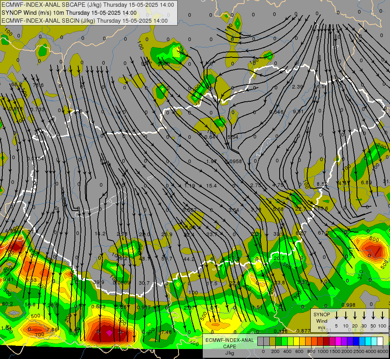Click the '30.7' value on the map
This screenshot has height=359, width=390.
coord(144,283)
